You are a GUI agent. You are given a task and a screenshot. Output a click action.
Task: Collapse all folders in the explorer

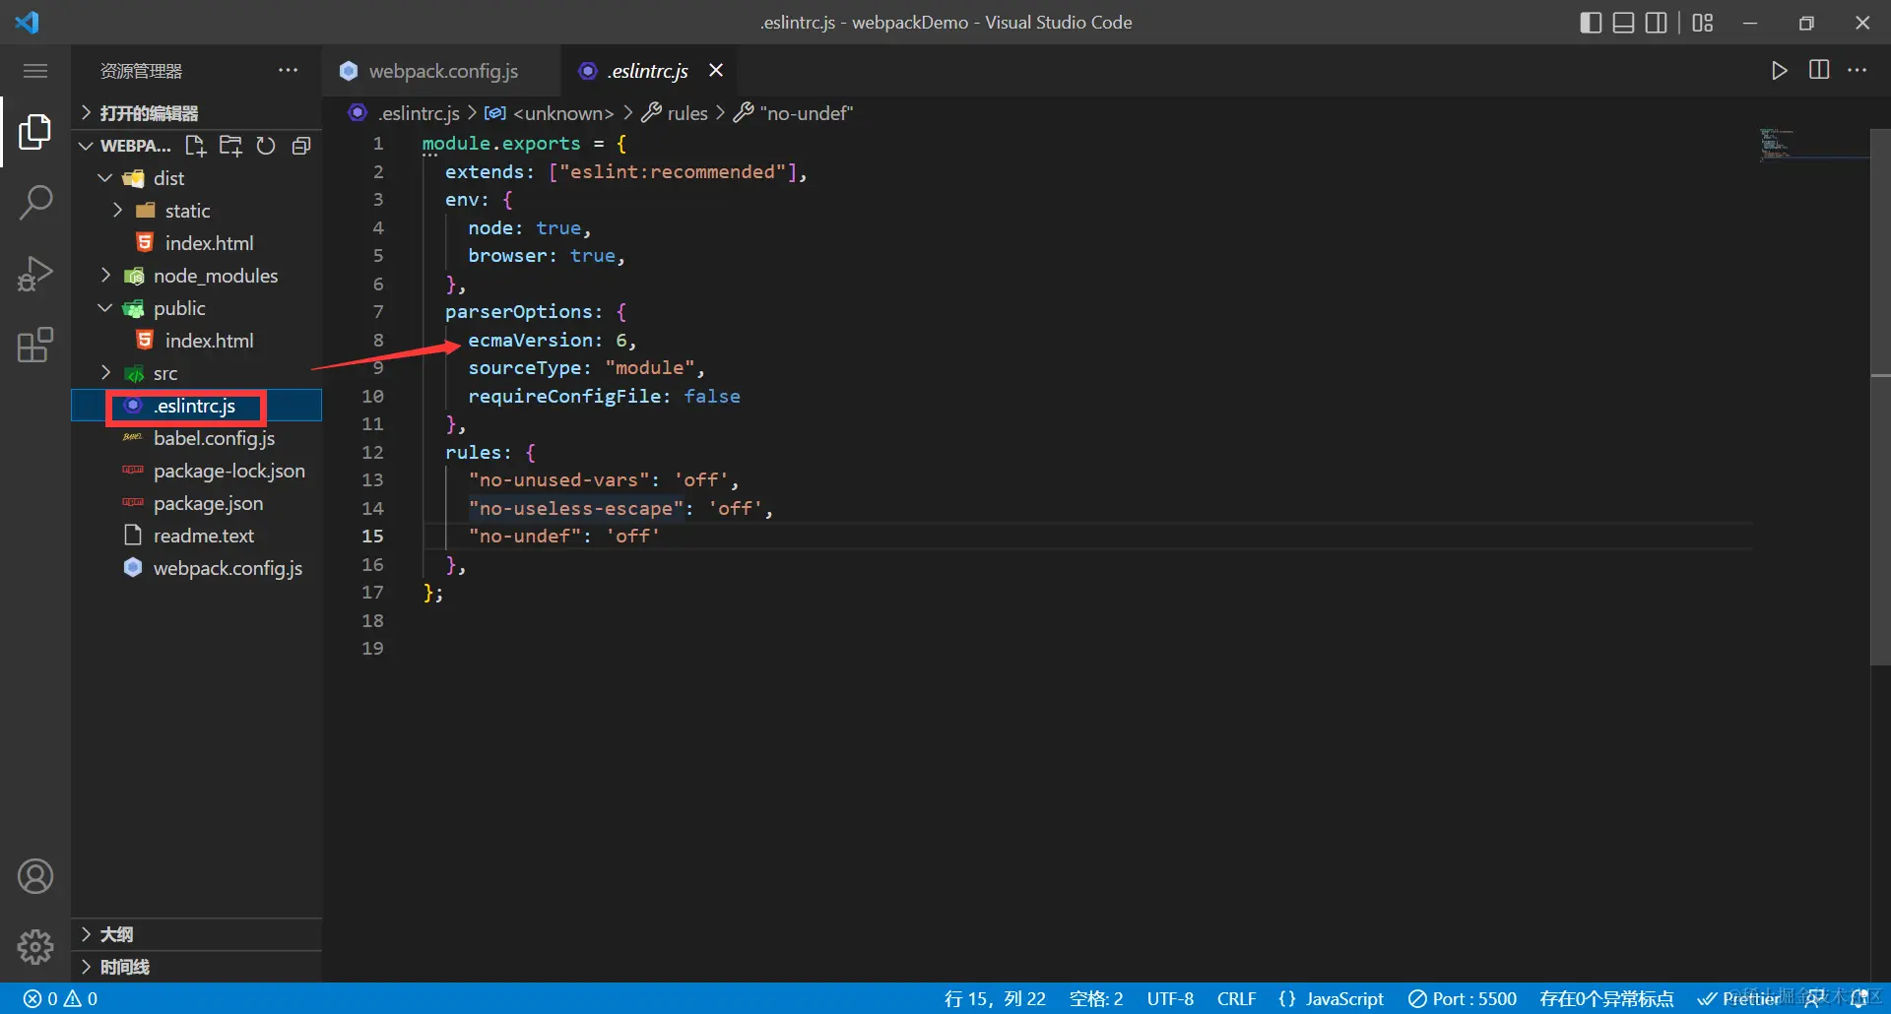[x=301, y=146]
